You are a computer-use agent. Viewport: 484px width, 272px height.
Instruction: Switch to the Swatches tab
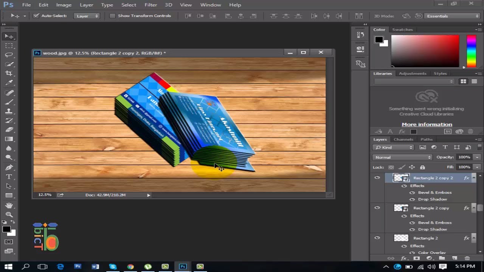click(402, 29)
